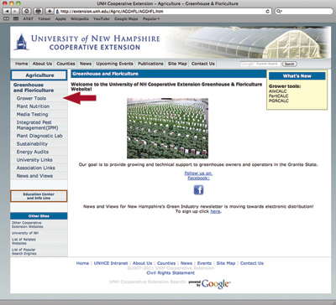Open Grower Tools in sidebar

pos(31,98)
